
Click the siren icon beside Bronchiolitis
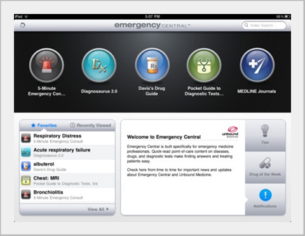26,195
